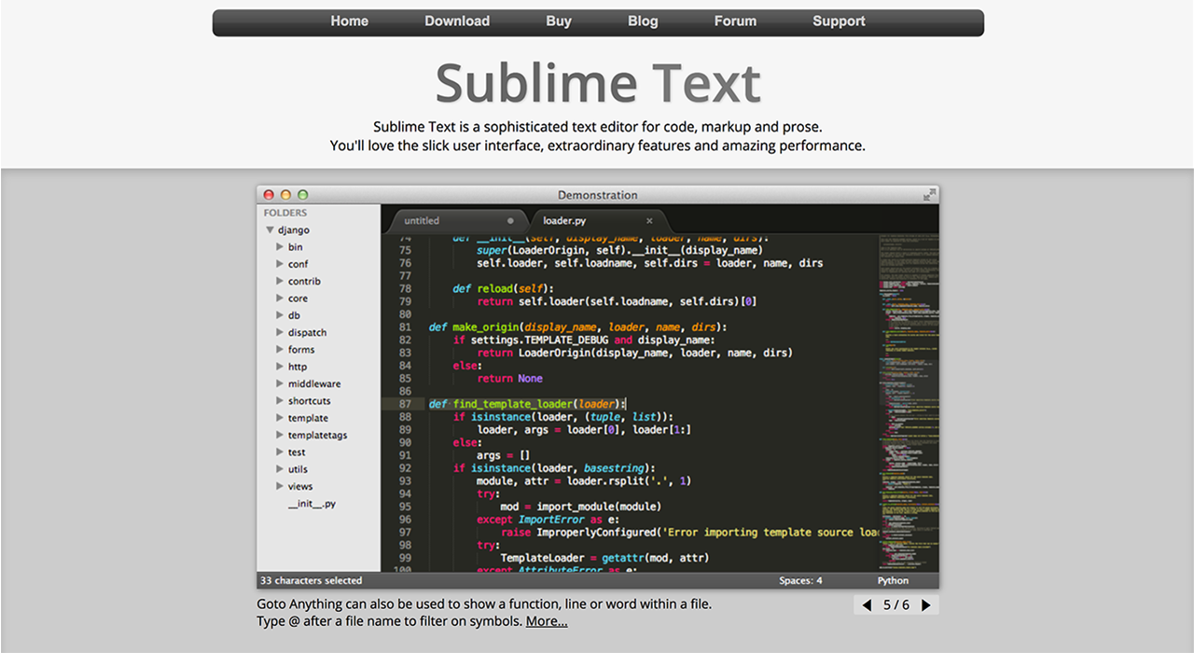Expand the forms folder
Image resolution: width=1194 pixels, height=653 pixels.
point(279,350)
